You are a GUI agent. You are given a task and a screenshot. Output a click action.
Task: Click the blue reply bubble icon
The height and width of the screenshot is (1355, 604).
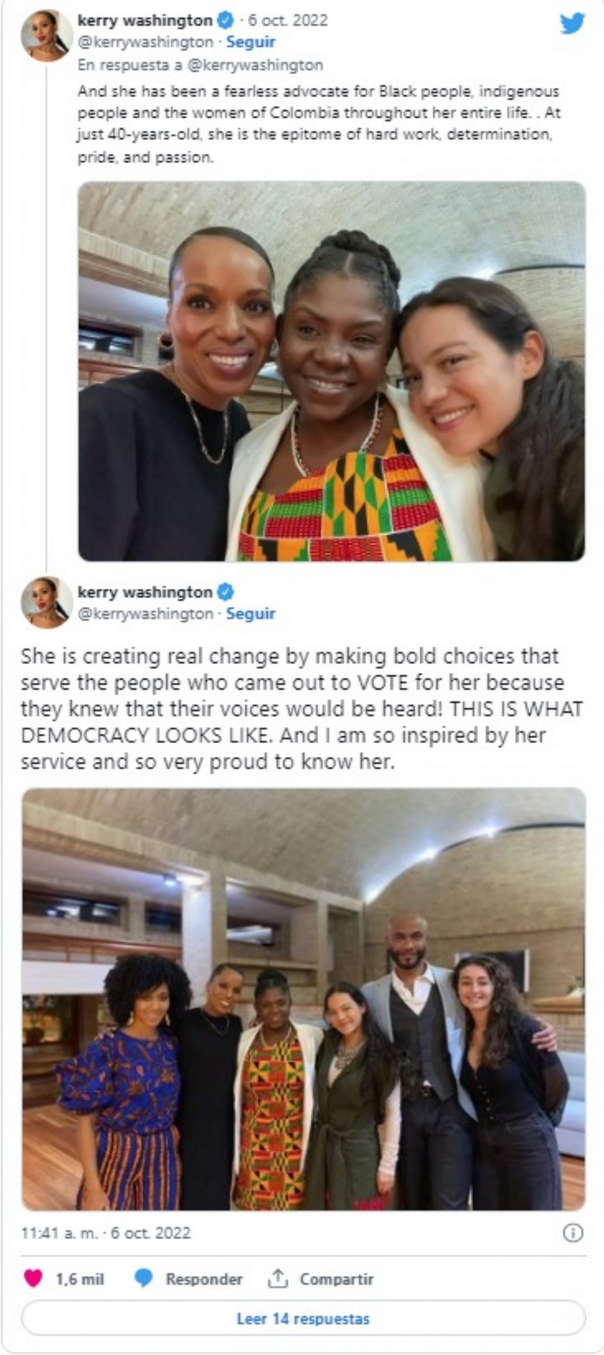(x=143, y=1279)
